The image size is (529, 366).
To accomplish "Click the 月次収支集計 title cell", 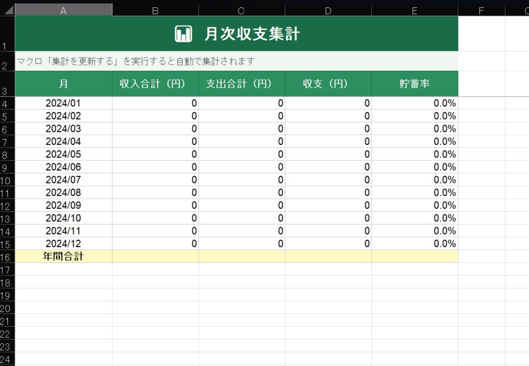I will click(237, 34).
